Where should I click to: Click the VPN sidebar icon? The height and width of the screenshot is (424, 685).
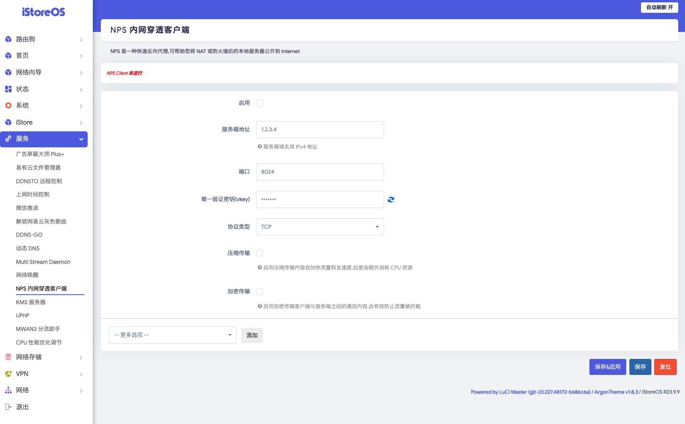(x=8, y=374)
